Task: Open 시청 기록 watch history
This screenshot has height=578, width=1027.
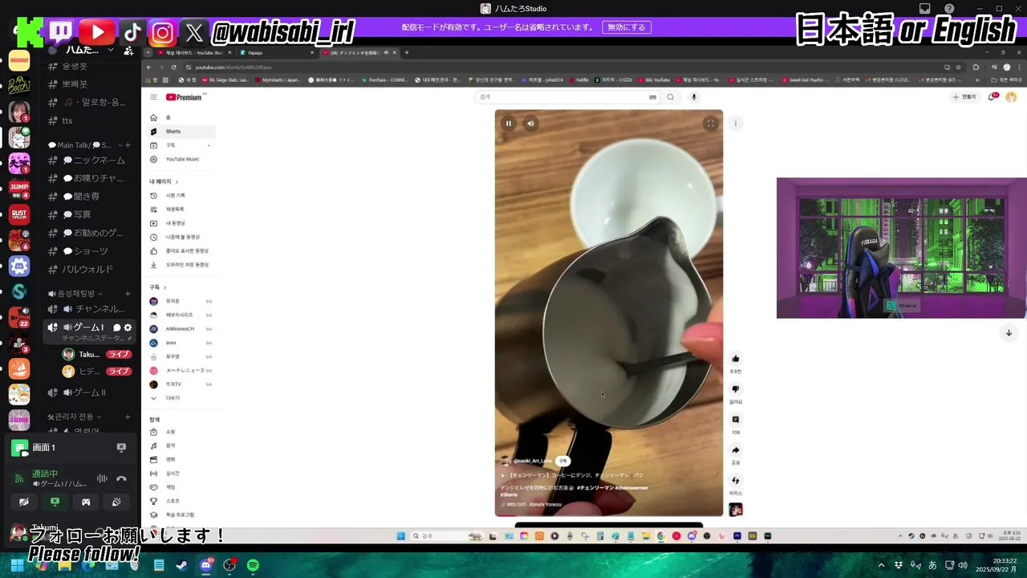Action: [182, 196]
